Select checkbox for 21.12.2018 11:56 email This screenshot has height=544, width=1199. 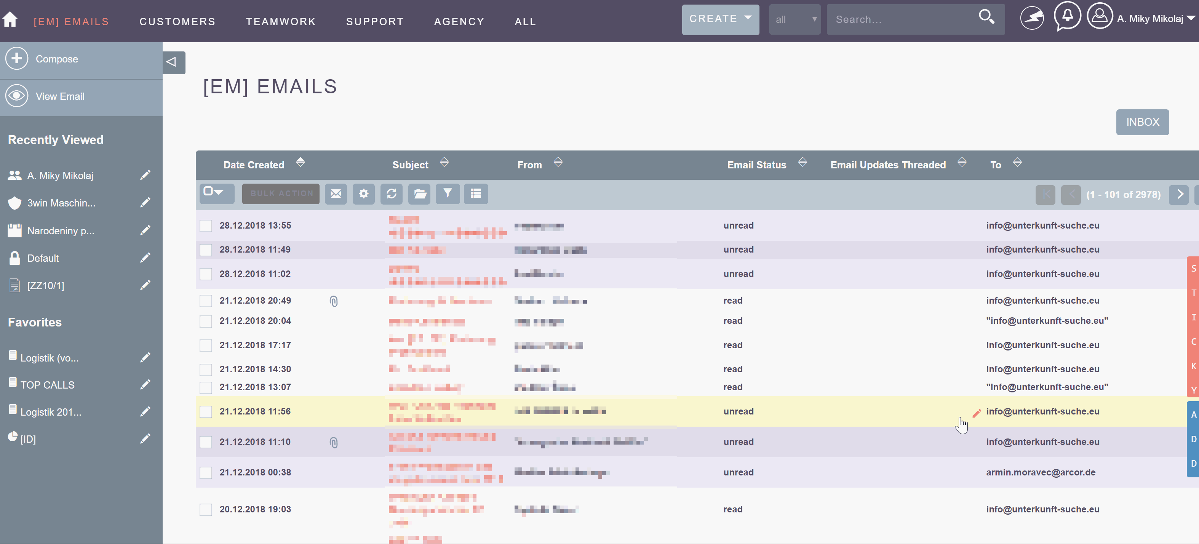tap(205, 411)
